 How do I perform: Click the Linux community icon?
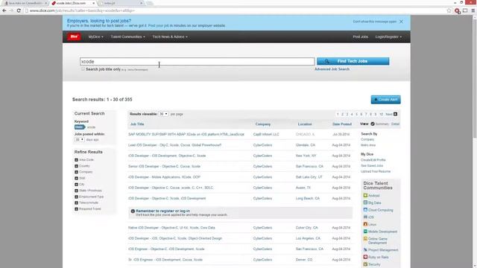365,224
